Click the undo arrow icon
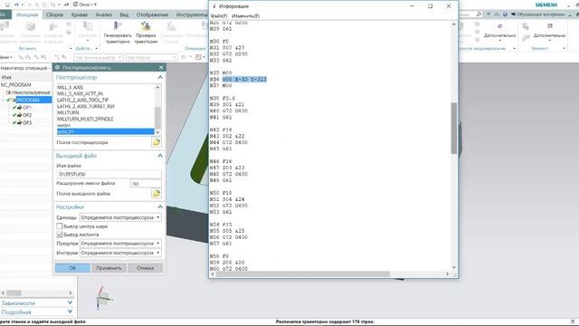The height and width of the screenshot is (326, 579). pyautogui.click(x=16, y=5)
